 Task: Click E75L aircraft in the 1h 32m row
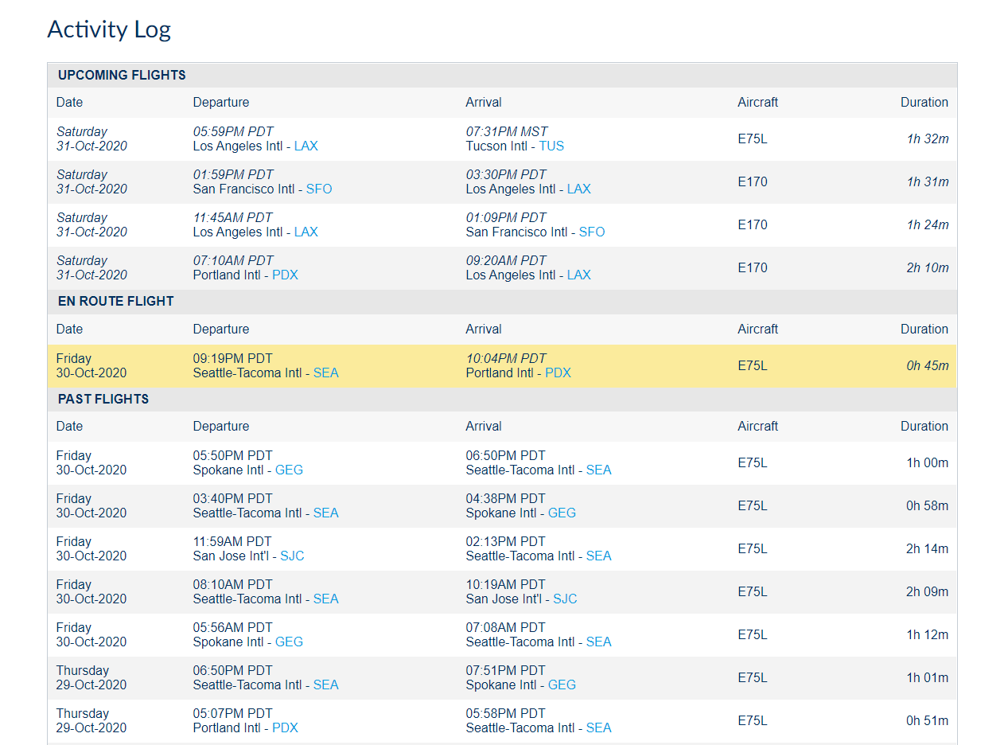tap(753, 139)
